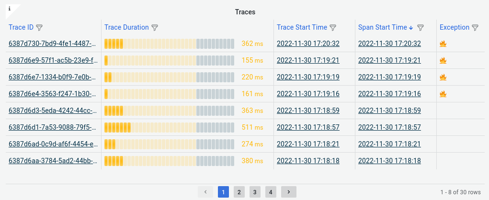489x200 pixels.
Task: Open the Exception column filter icon
Action: pos(475,28)
